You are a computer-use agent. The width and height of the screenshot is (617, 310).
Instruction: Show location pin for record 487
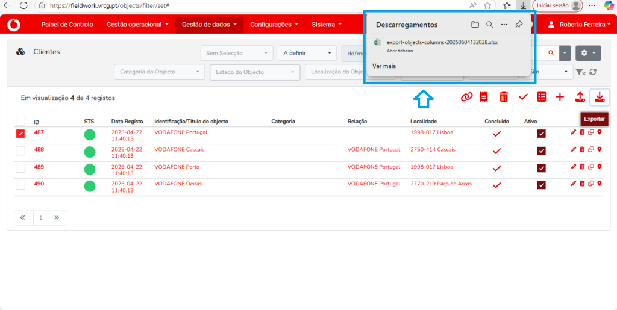(x=600, y=132)
